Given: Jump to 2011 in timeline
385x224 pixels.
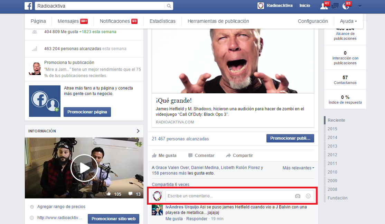Looking at the screenshot, I should 332,163.
